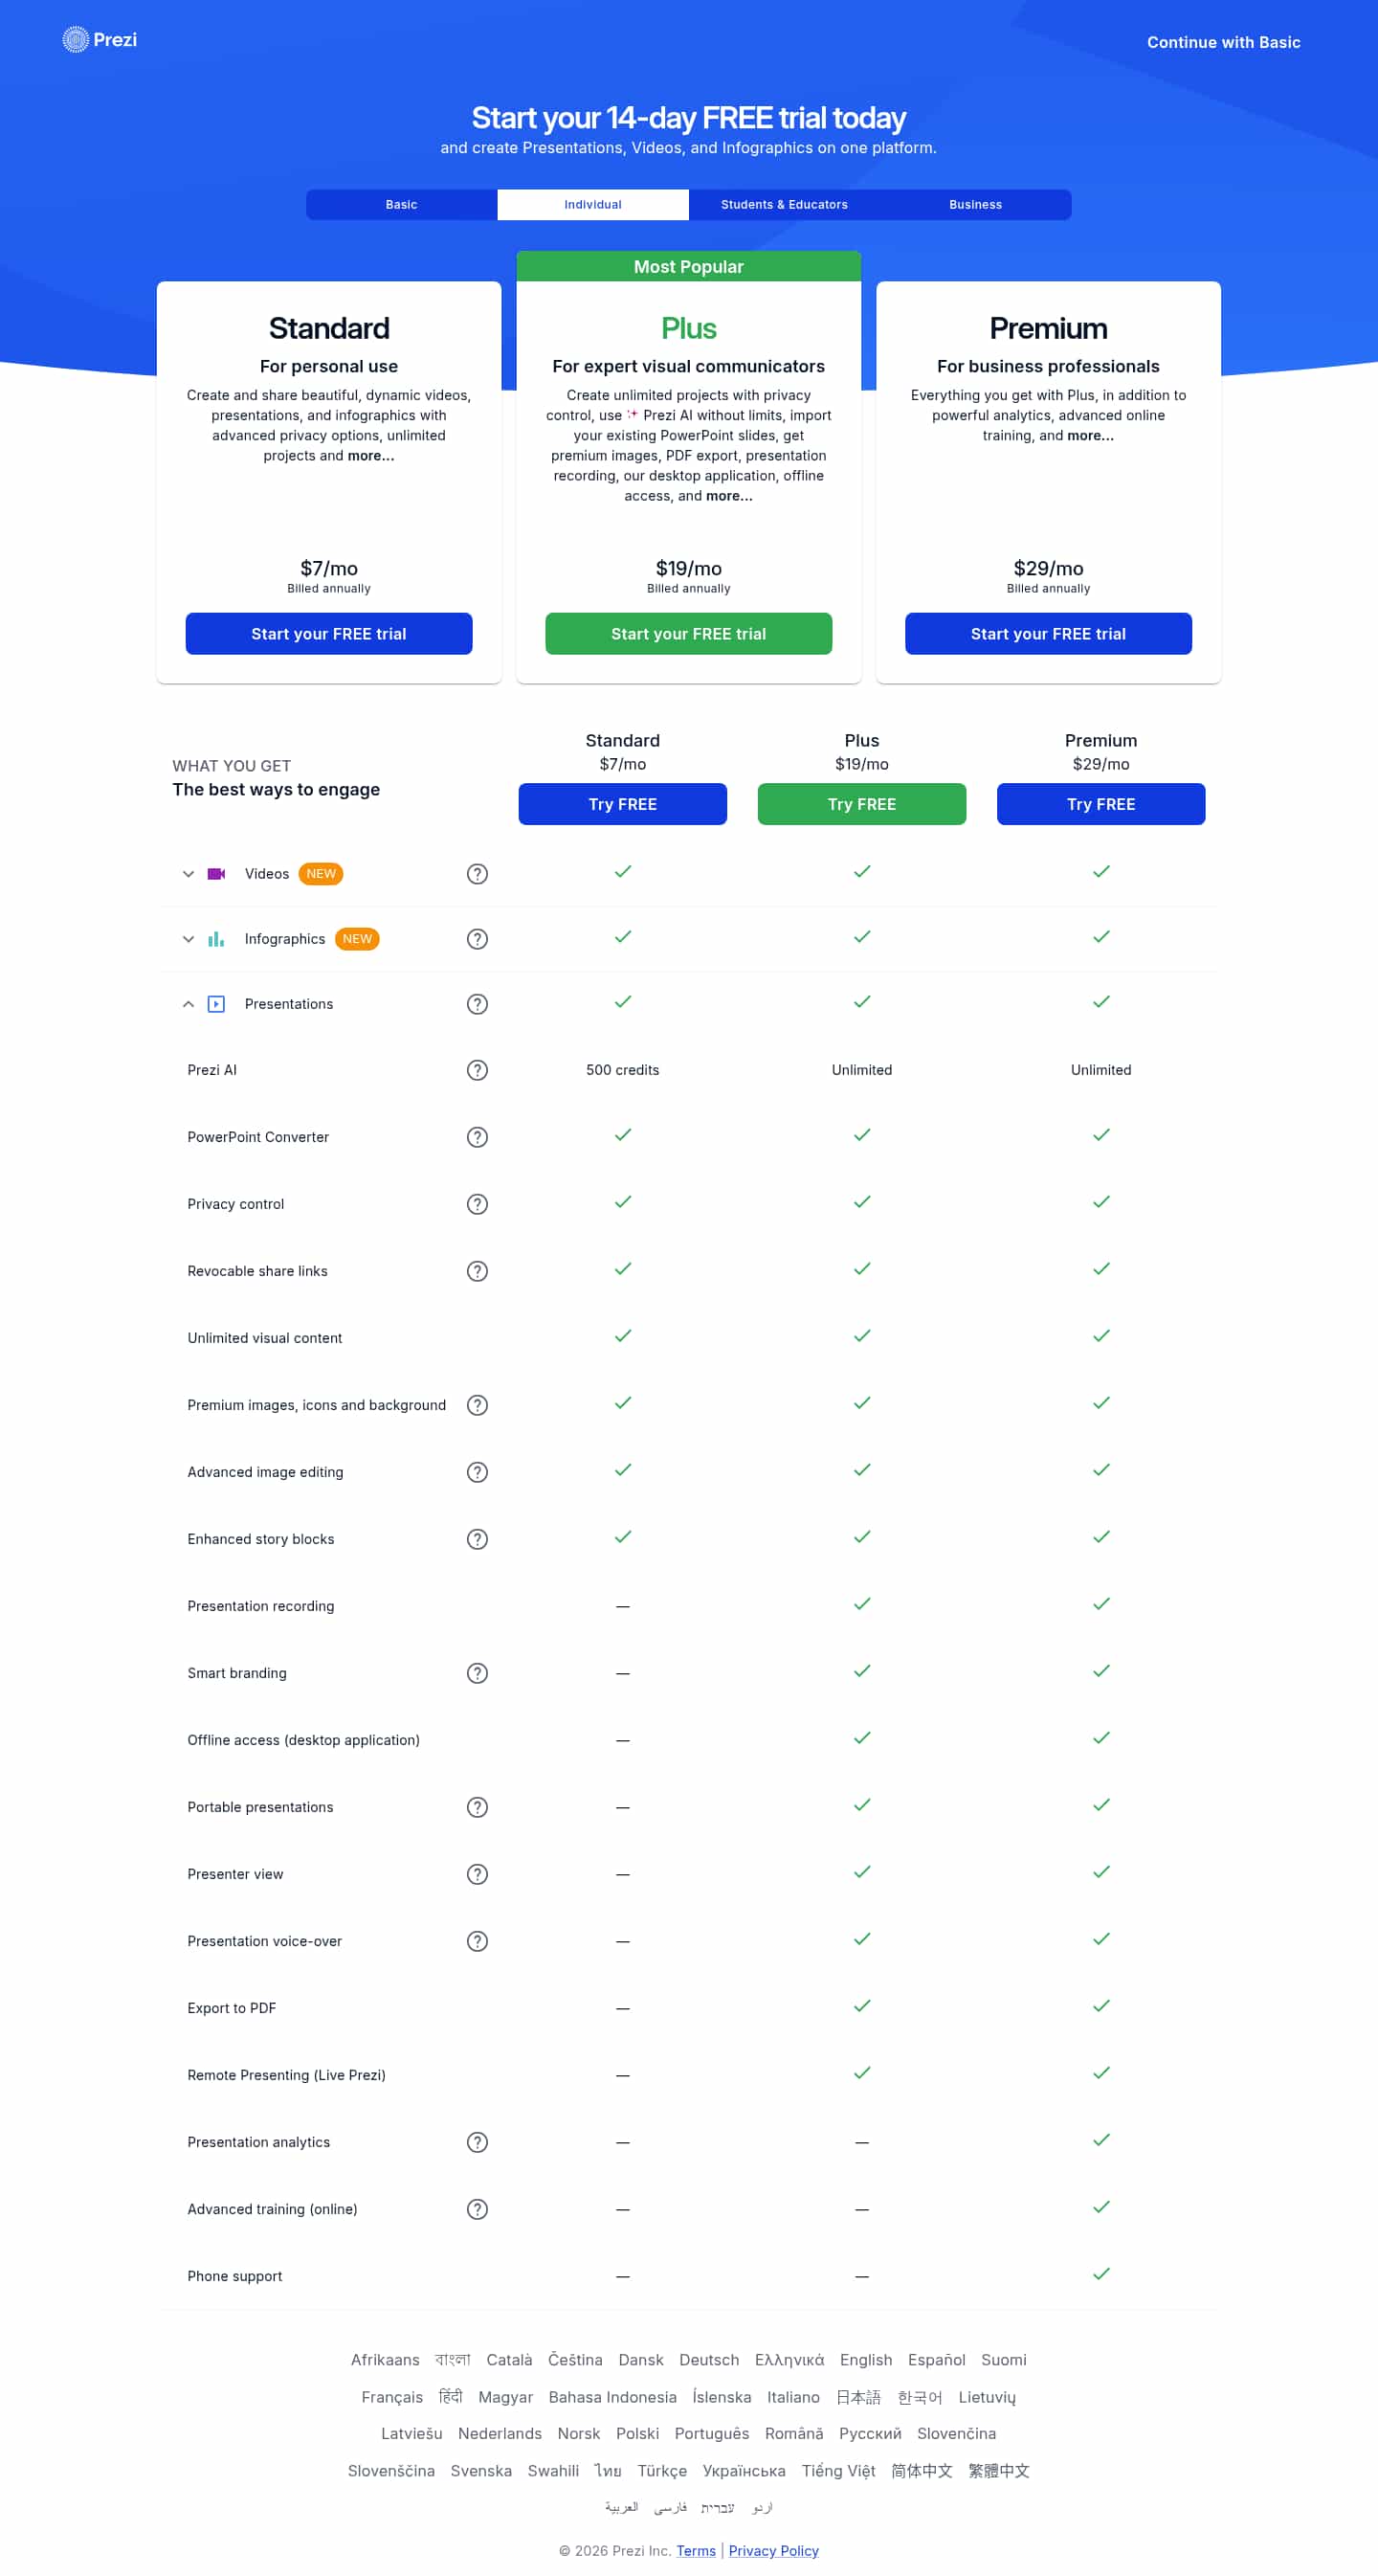Click the Presenter view help icon
This screenshot has height=2576, width=1378.
coord(477,1874)
